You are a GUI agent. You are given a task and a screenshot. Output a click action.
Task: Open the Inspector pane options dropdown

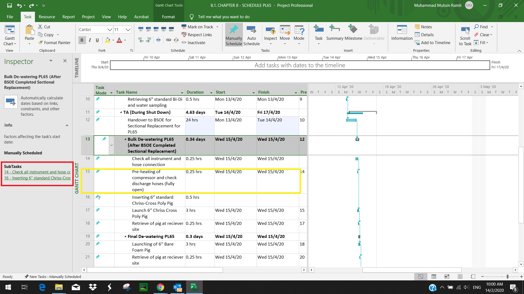tap(51, 61)
